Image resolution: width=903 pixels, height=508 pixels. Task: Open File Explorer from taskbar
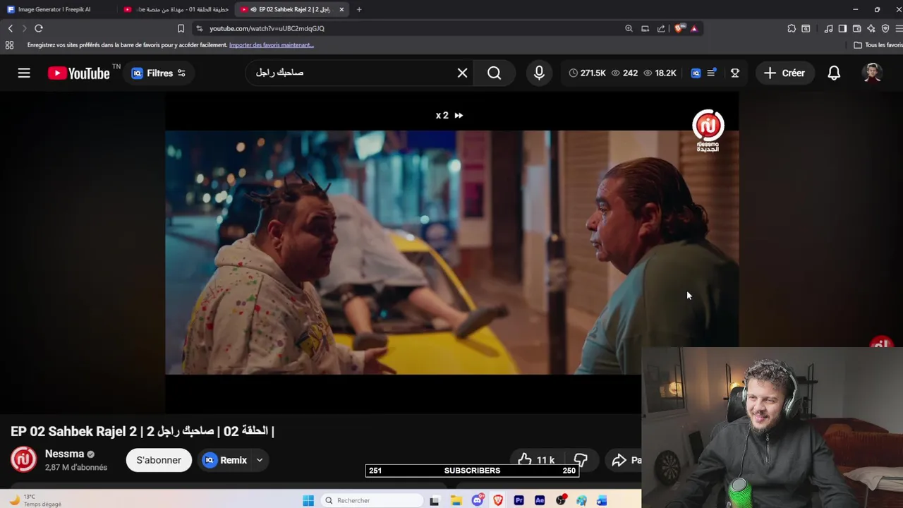click(x=456, y=500)
